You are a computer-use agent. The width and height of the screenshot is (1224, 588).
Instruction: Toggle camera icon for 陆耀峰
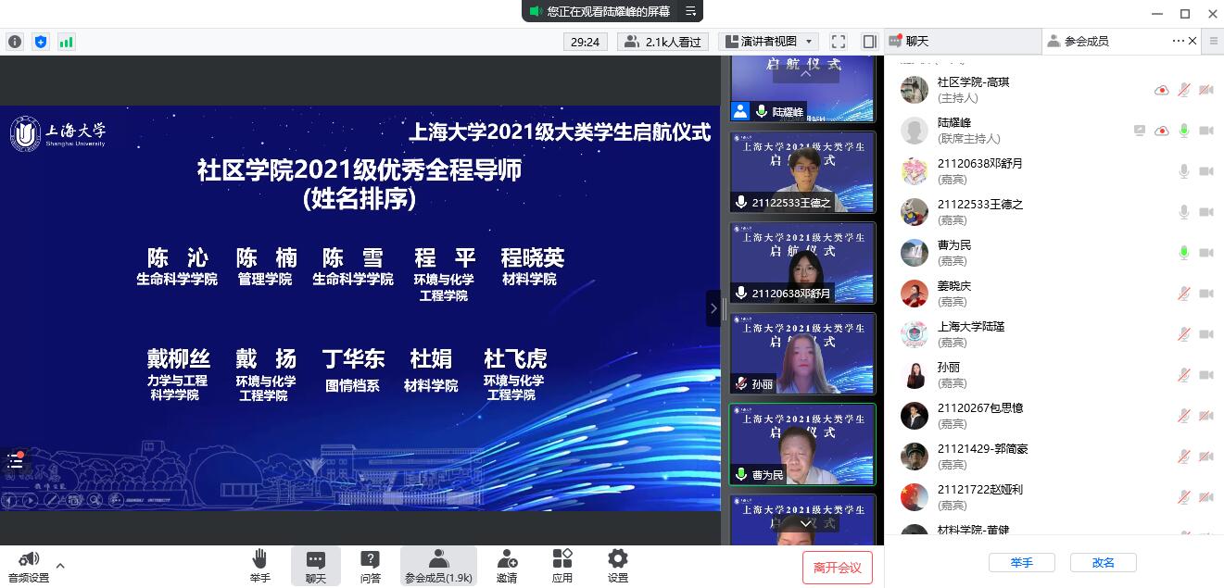(1206, 131)
